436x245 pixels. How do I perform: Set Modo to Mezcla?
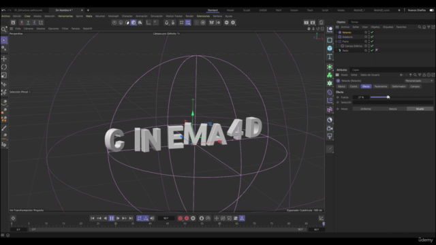[x=392, y=109]
